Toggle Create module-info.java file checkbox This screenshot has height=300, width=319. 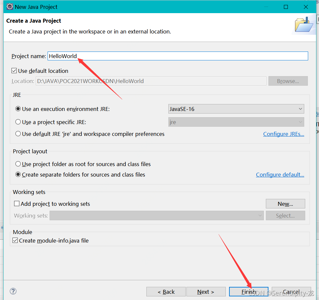[x=15, y=240]
